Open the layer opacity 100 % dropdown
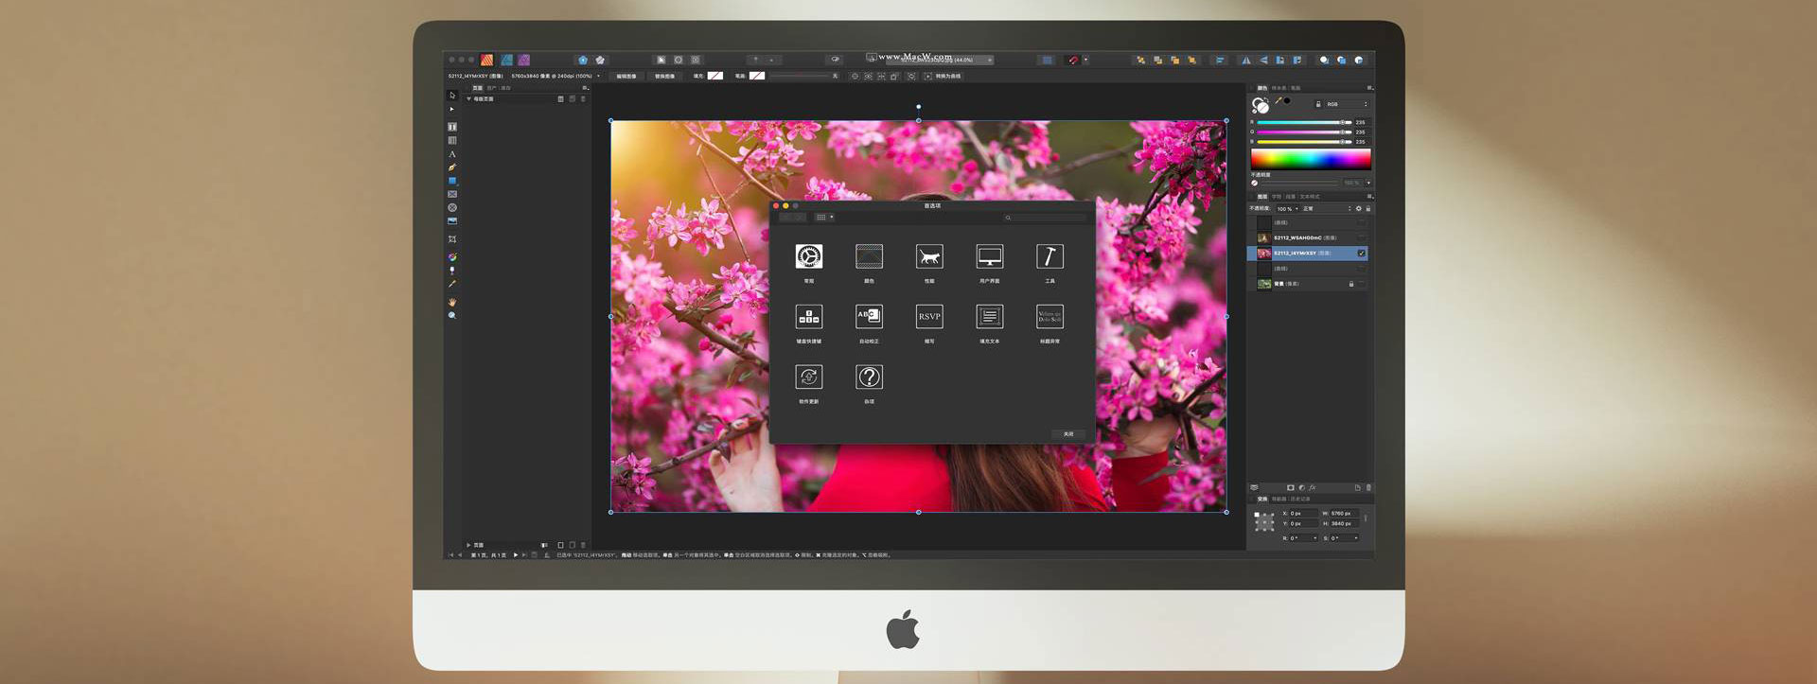The width and height of the screenshot is (1817, 684). [x=1288, y=209]
